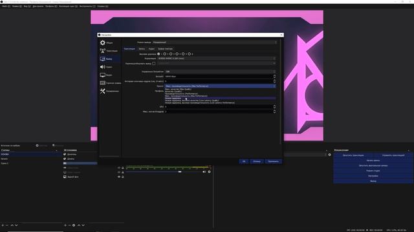
Task: Open Advanced settings with the wrench icon
Action: [x=103, y=91]
